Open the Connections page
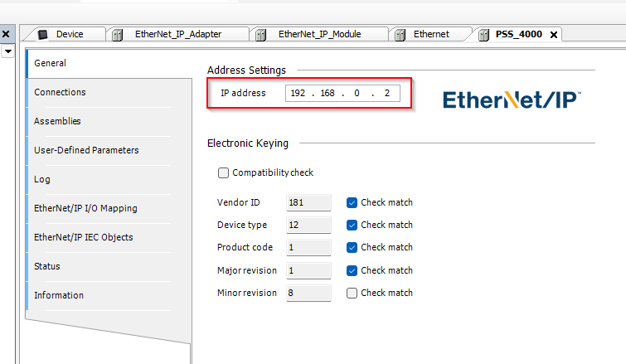626x364 pixels. point(109,92)
